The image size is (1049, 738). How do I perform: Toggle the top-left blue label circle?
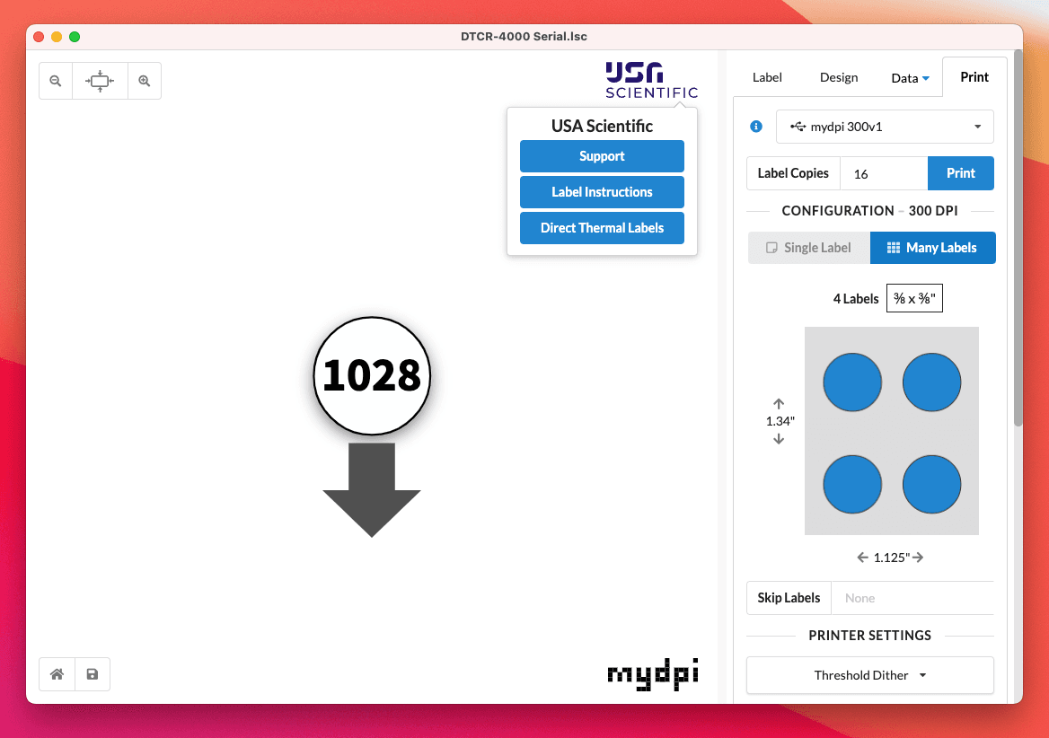point(852,382)
